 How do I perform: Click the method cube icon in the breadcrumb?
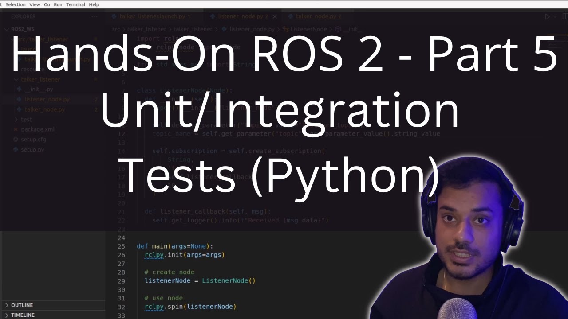[x=338, y=29]
